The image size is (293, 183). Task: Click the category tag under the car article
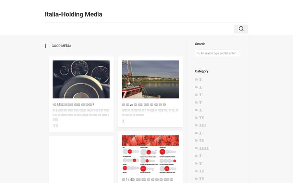[x=55, y=126]
